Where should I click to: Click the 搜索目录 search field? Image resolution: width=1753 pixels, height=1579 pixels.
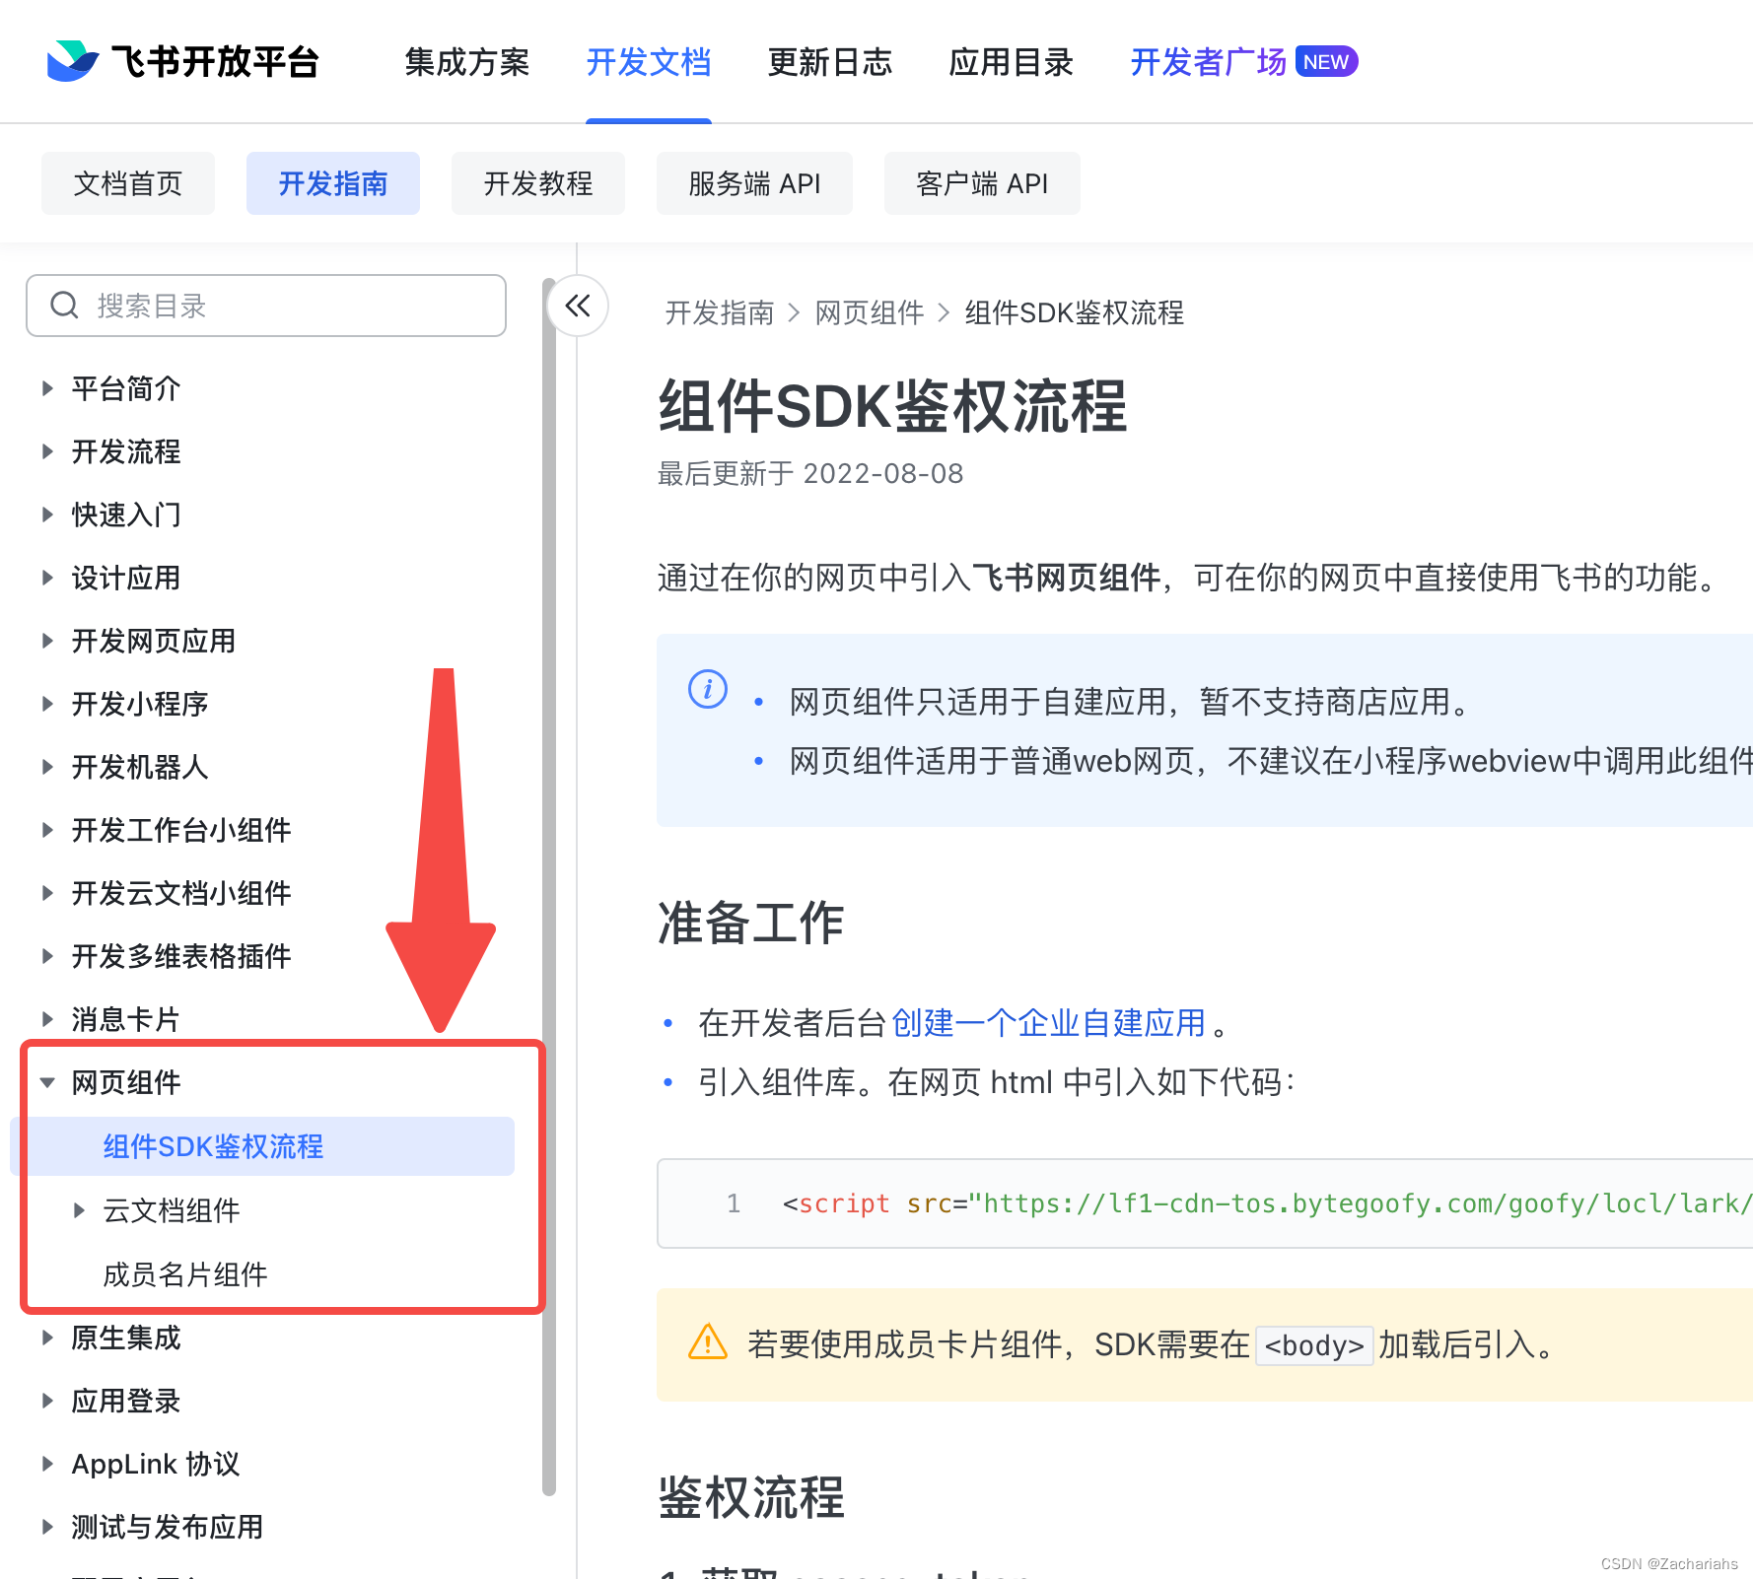(266, 306)
